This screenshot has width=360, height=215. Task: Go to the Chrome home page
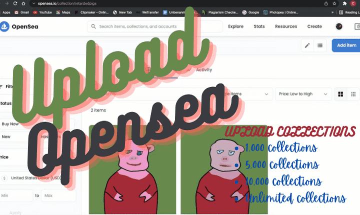(23, 3)
